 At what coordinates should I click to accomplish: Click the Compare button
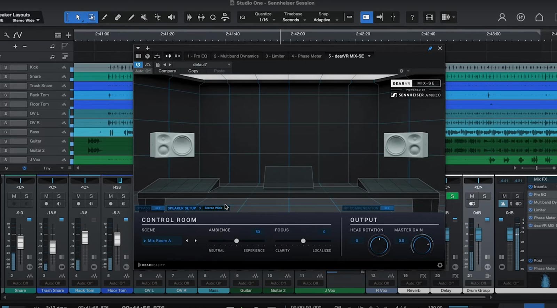tap(167, 71)
